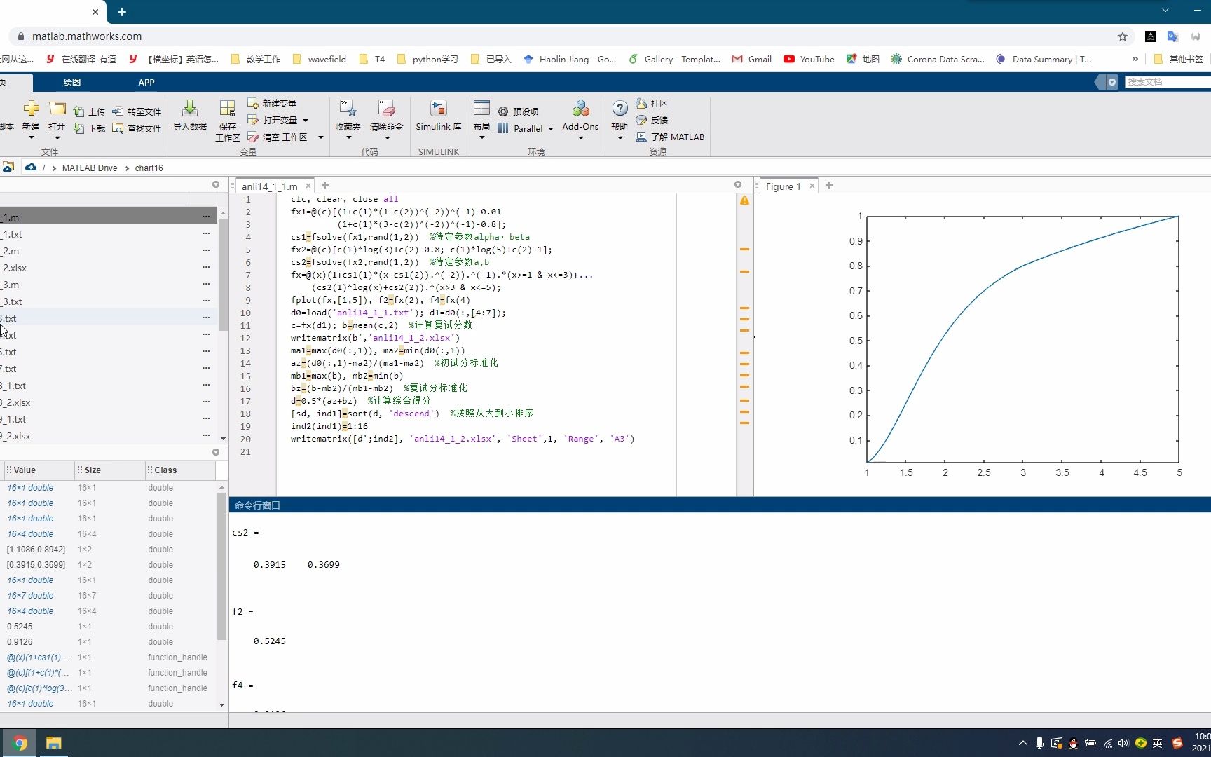Expand the 清除命令 dropdown arrow

[387, 138]
